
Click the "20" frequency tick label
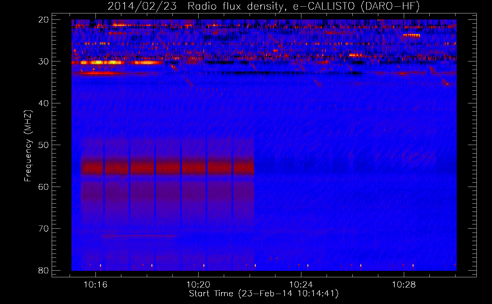click(x=44, y=20)
